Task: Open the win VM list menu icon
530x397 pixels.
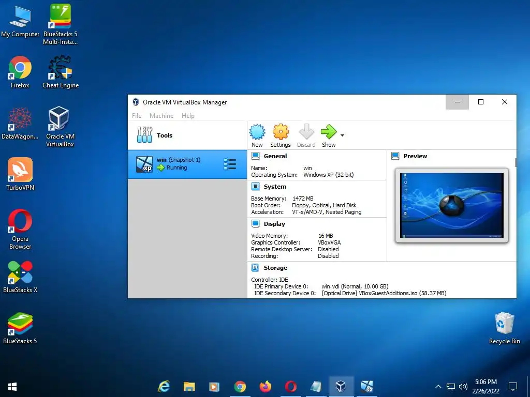Action: pyautogui.click(x=230, y=164)
